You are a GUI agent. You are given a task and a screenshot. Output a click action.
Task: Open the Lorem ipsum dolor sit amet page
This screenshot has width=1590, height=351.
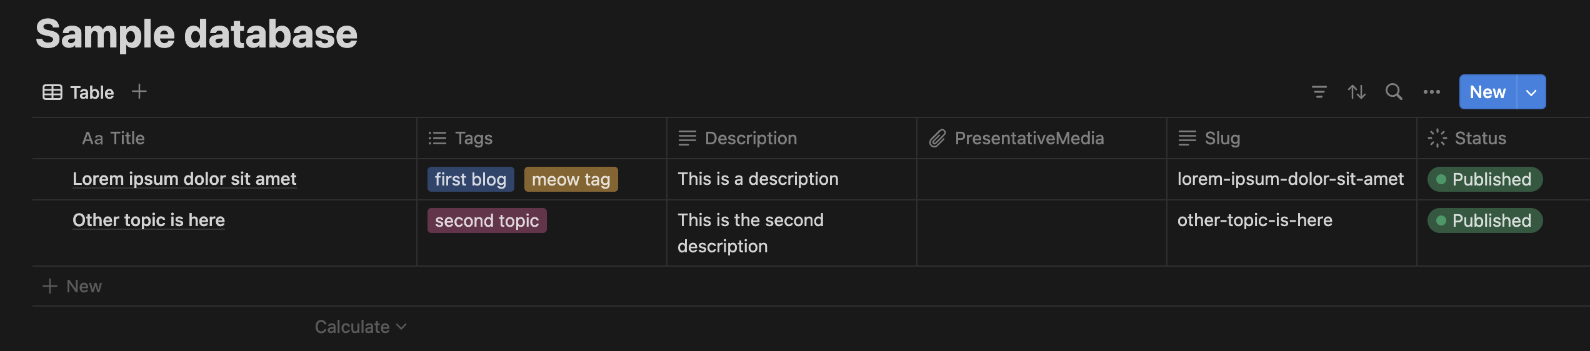pos(184,179)
